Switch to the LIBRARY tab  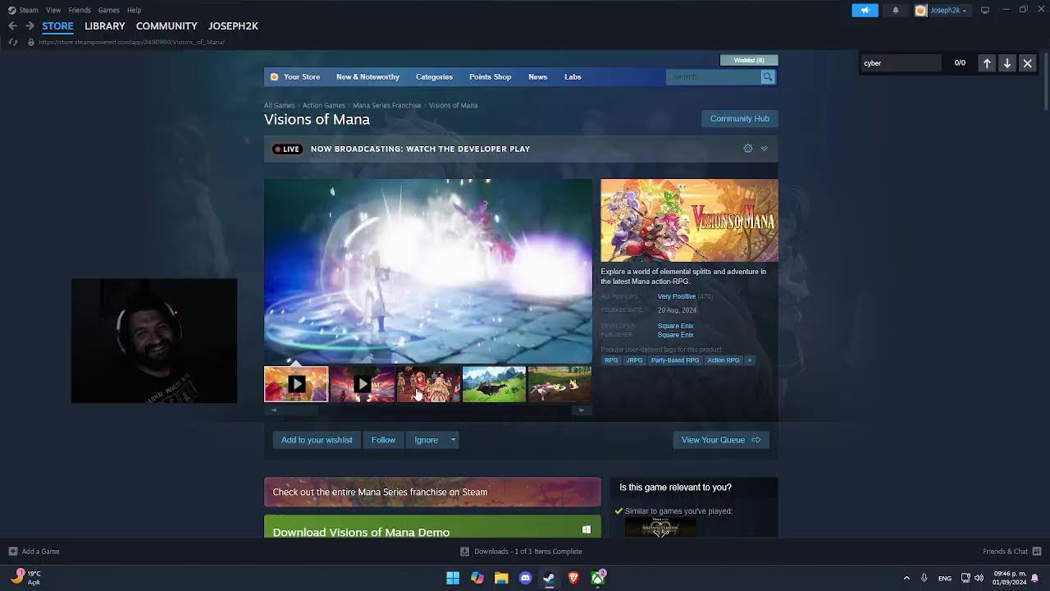105,25
